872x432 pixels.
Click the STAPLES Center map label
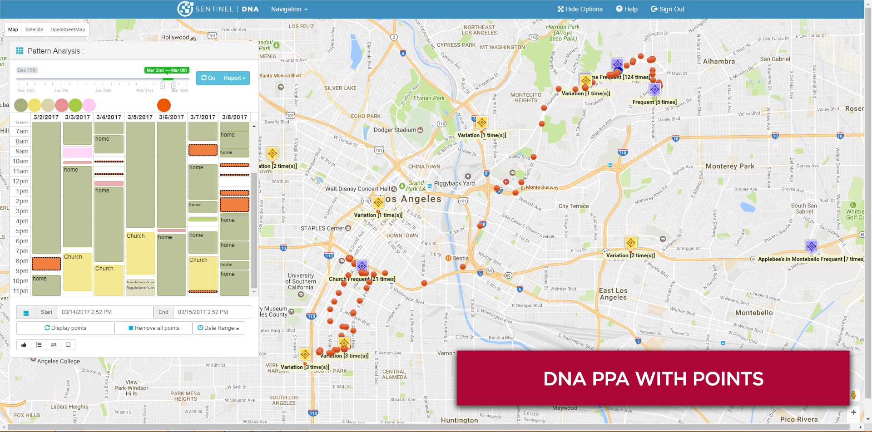322,228
